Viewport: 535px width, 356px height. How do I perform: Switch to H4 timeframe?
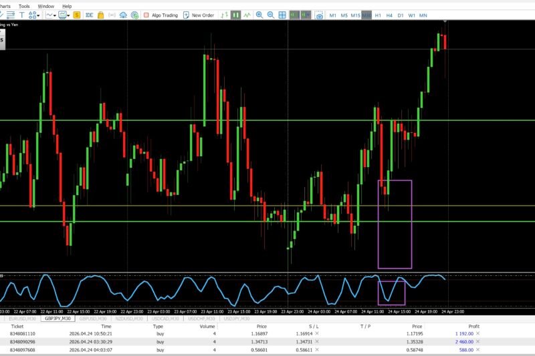(x=389, y=15)
